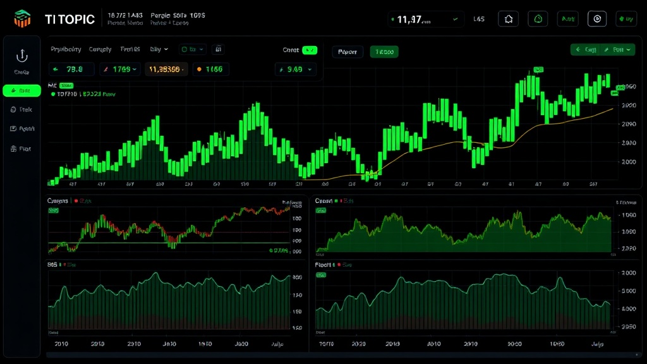Open the Ppint sidebar item
Screen dimensions: 647x364
click(x=22, y=129)
